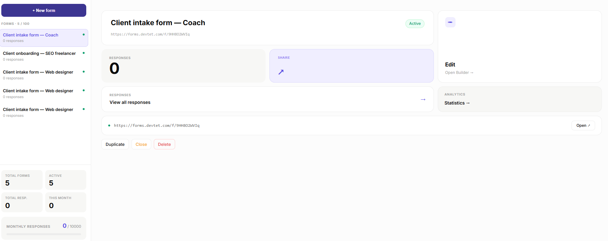Screen dimensions: 608x241
Task: Click the green dot beside SEO freelancer form
Action: tap(84, 53)
